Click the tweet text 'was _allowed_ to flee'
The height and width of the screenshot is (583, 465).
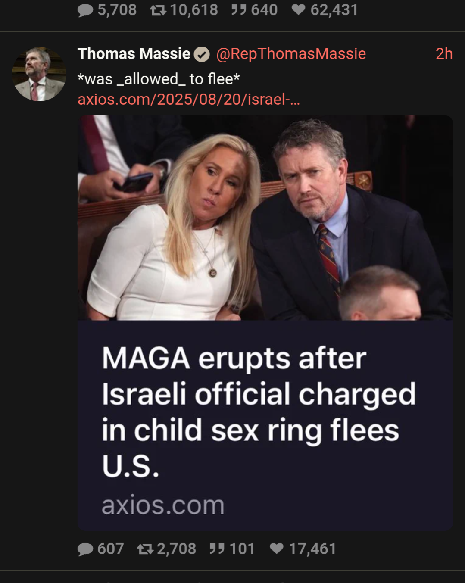(159, 79)
